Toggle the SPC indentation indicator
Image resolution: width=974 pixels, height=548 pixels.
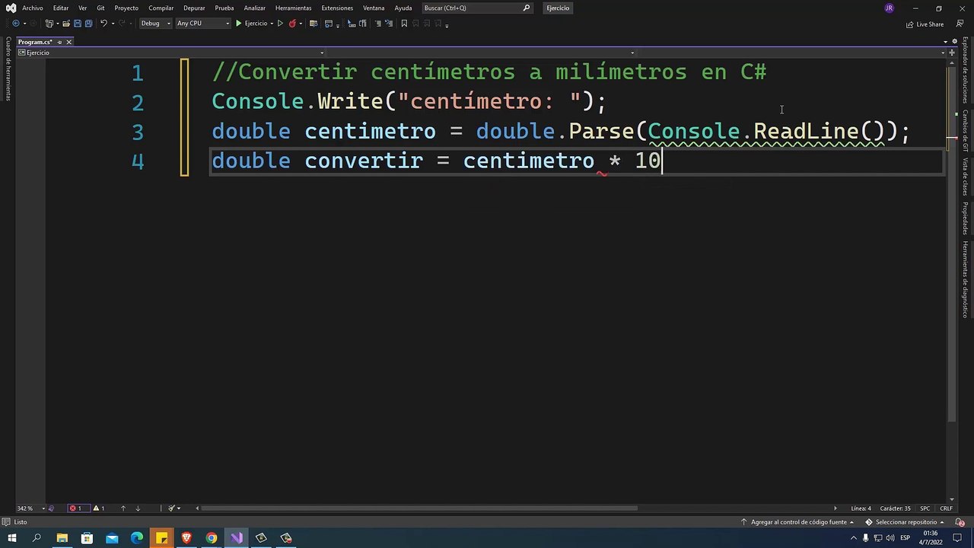point(925,508)
